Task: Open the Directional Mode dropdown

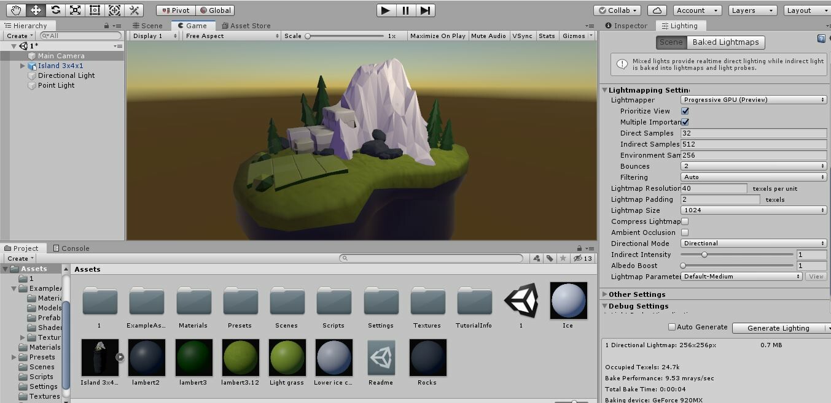Action: point(753,244)
